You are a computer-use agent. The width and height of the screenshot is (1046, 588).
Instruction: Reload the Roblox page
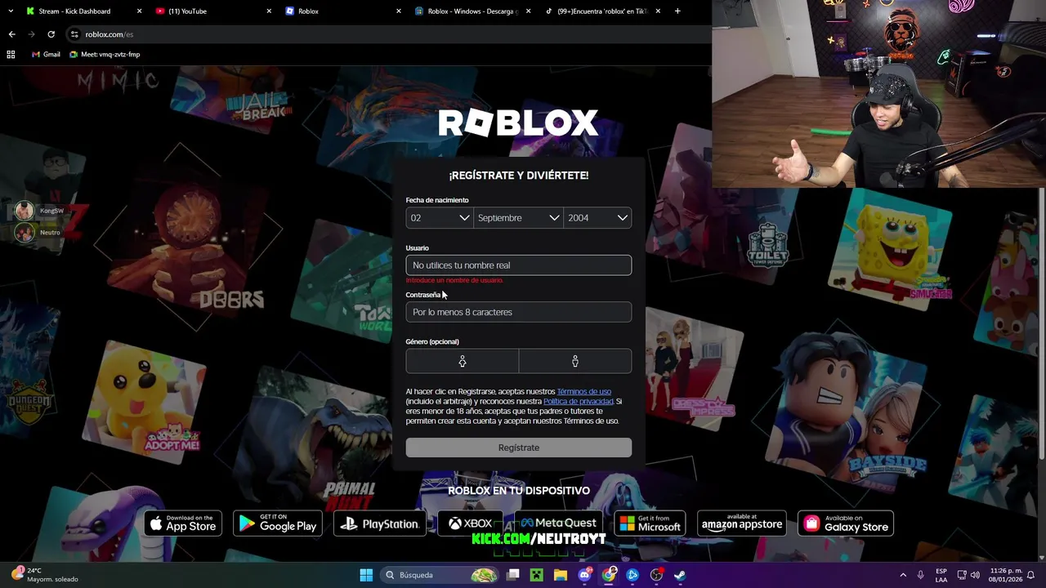point(51,34)
